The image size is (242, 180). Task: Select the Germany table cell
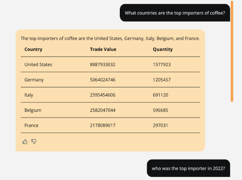(34, 80)
